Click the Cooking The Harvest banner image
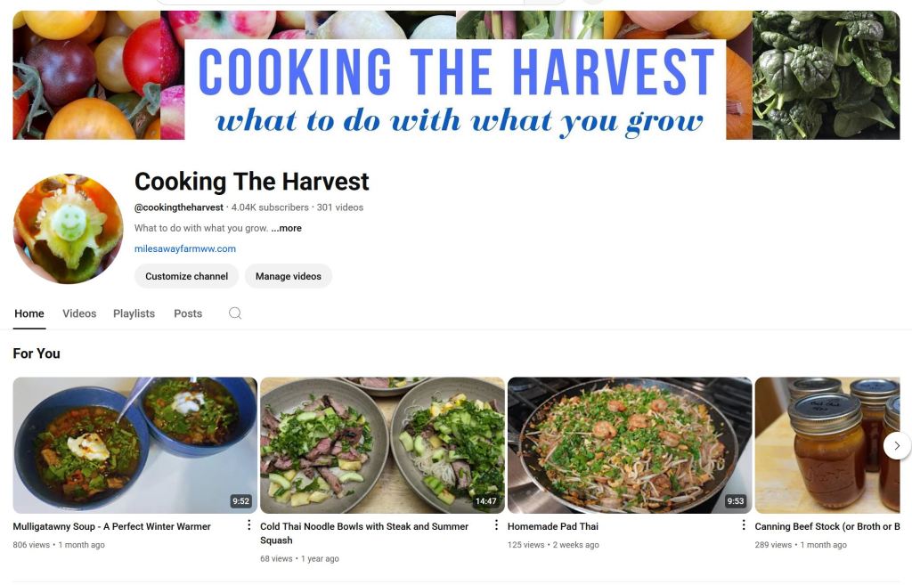Screen dimensions: 912x585 (456, 75)
